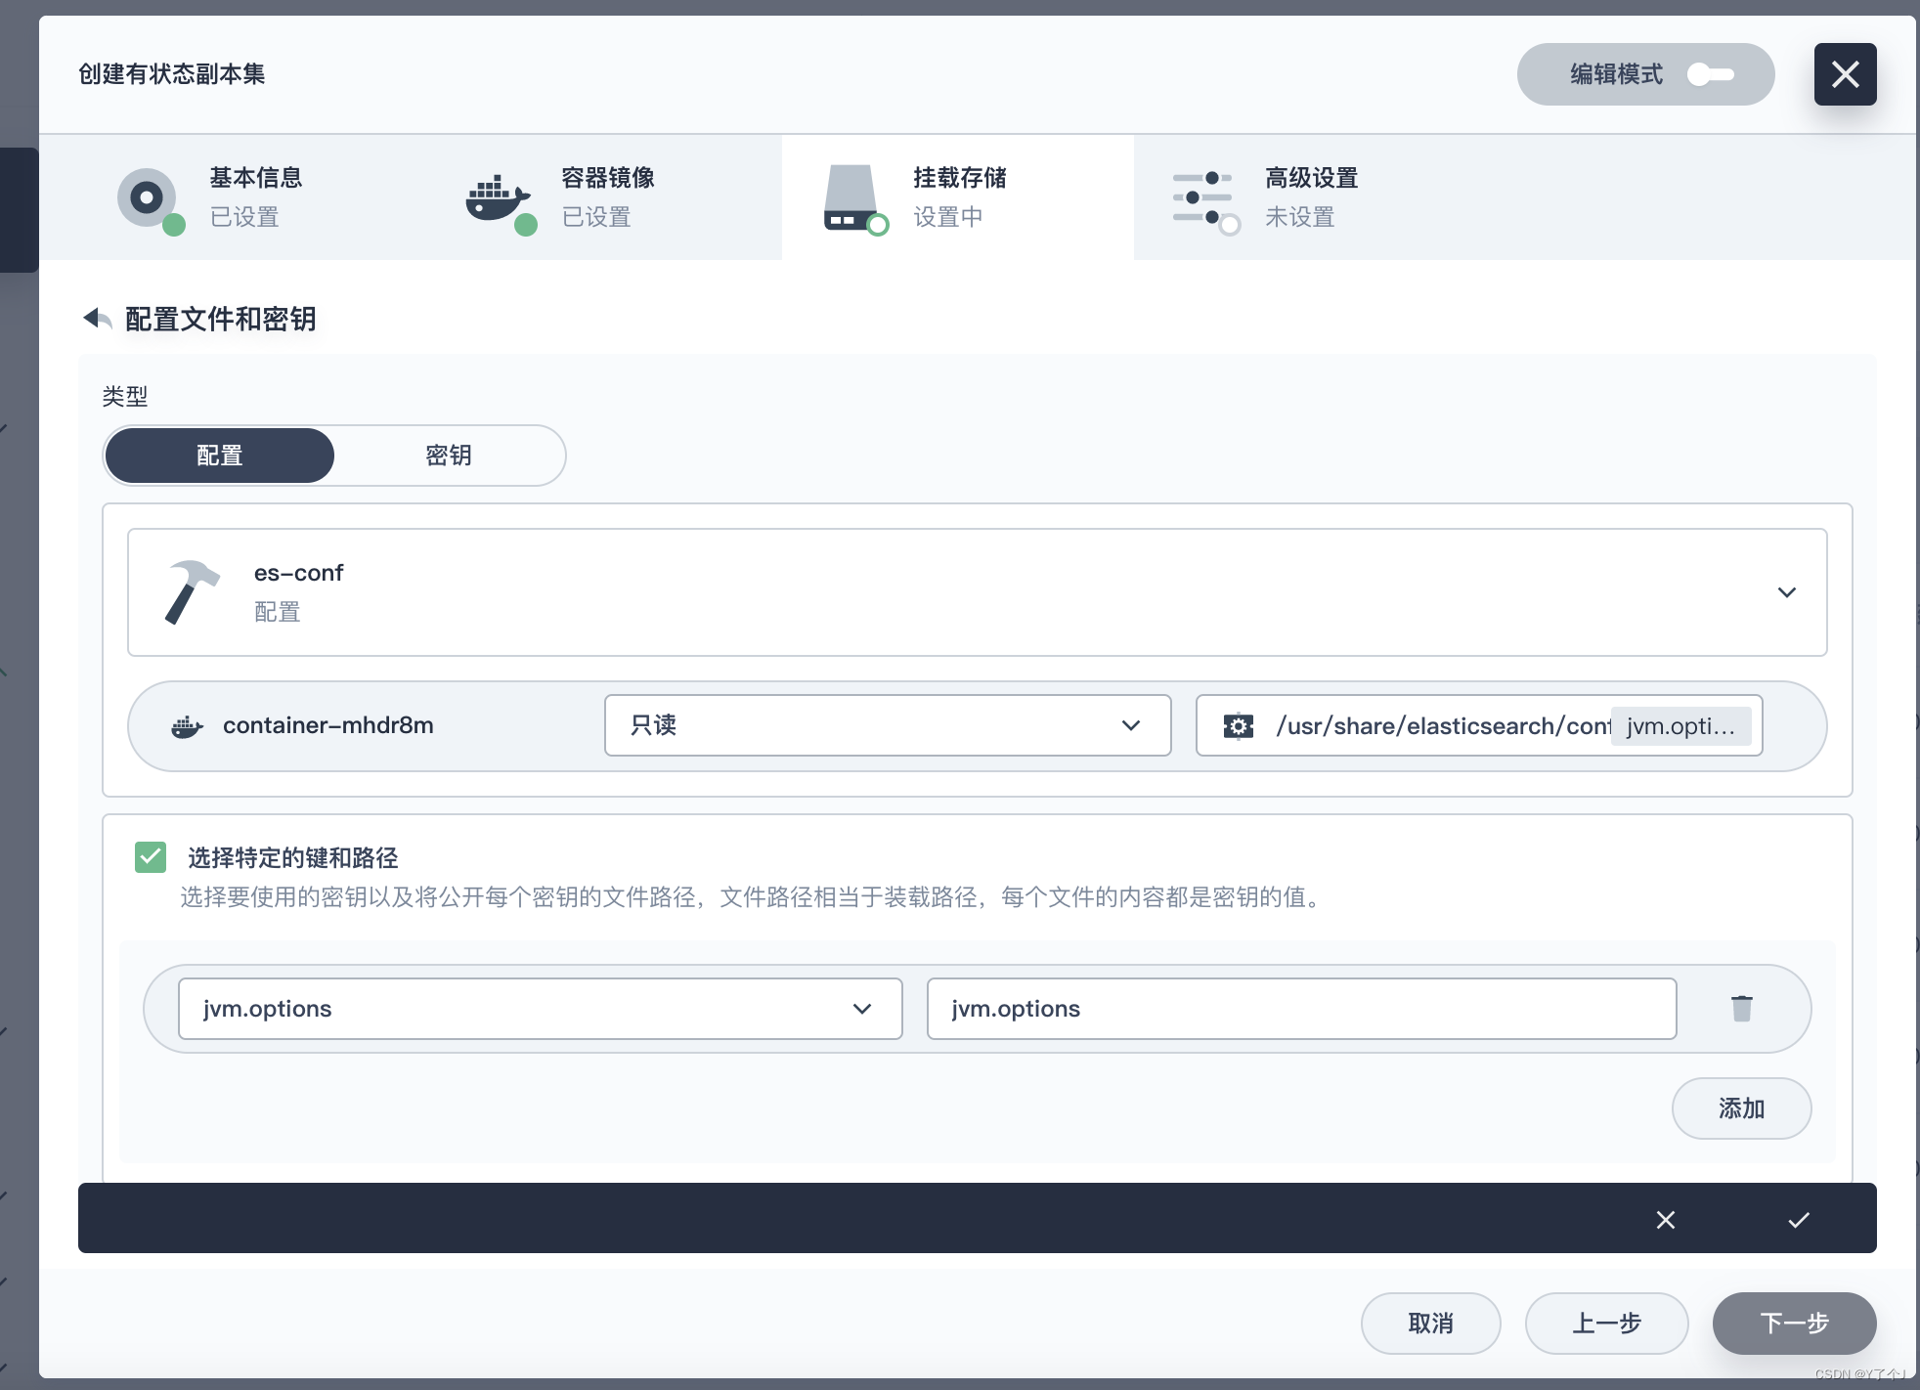Click the 上一步 button

[x=1607, y=1324]
